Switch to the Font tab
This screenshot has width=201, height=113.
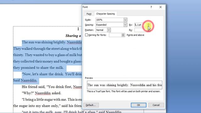pyautogui.click(x=89, y=14)
